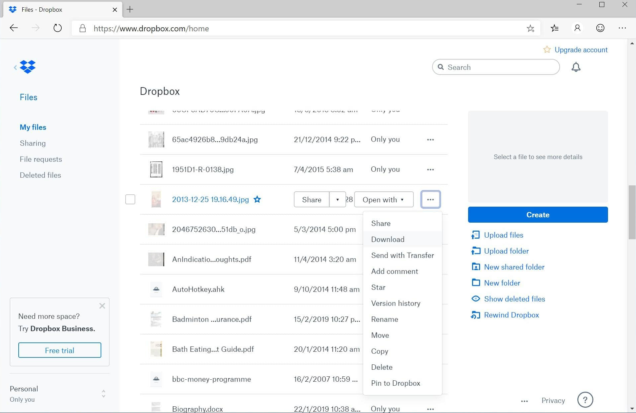
Task: Click thumbnail of 65ac4926b8...9db24a.jpg
Action: point(156,139)
